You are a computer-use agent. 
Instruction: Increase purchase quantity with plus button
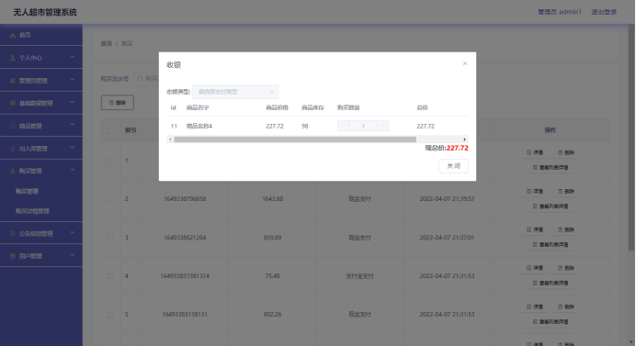pyautogui.click(x=382, y=126)
